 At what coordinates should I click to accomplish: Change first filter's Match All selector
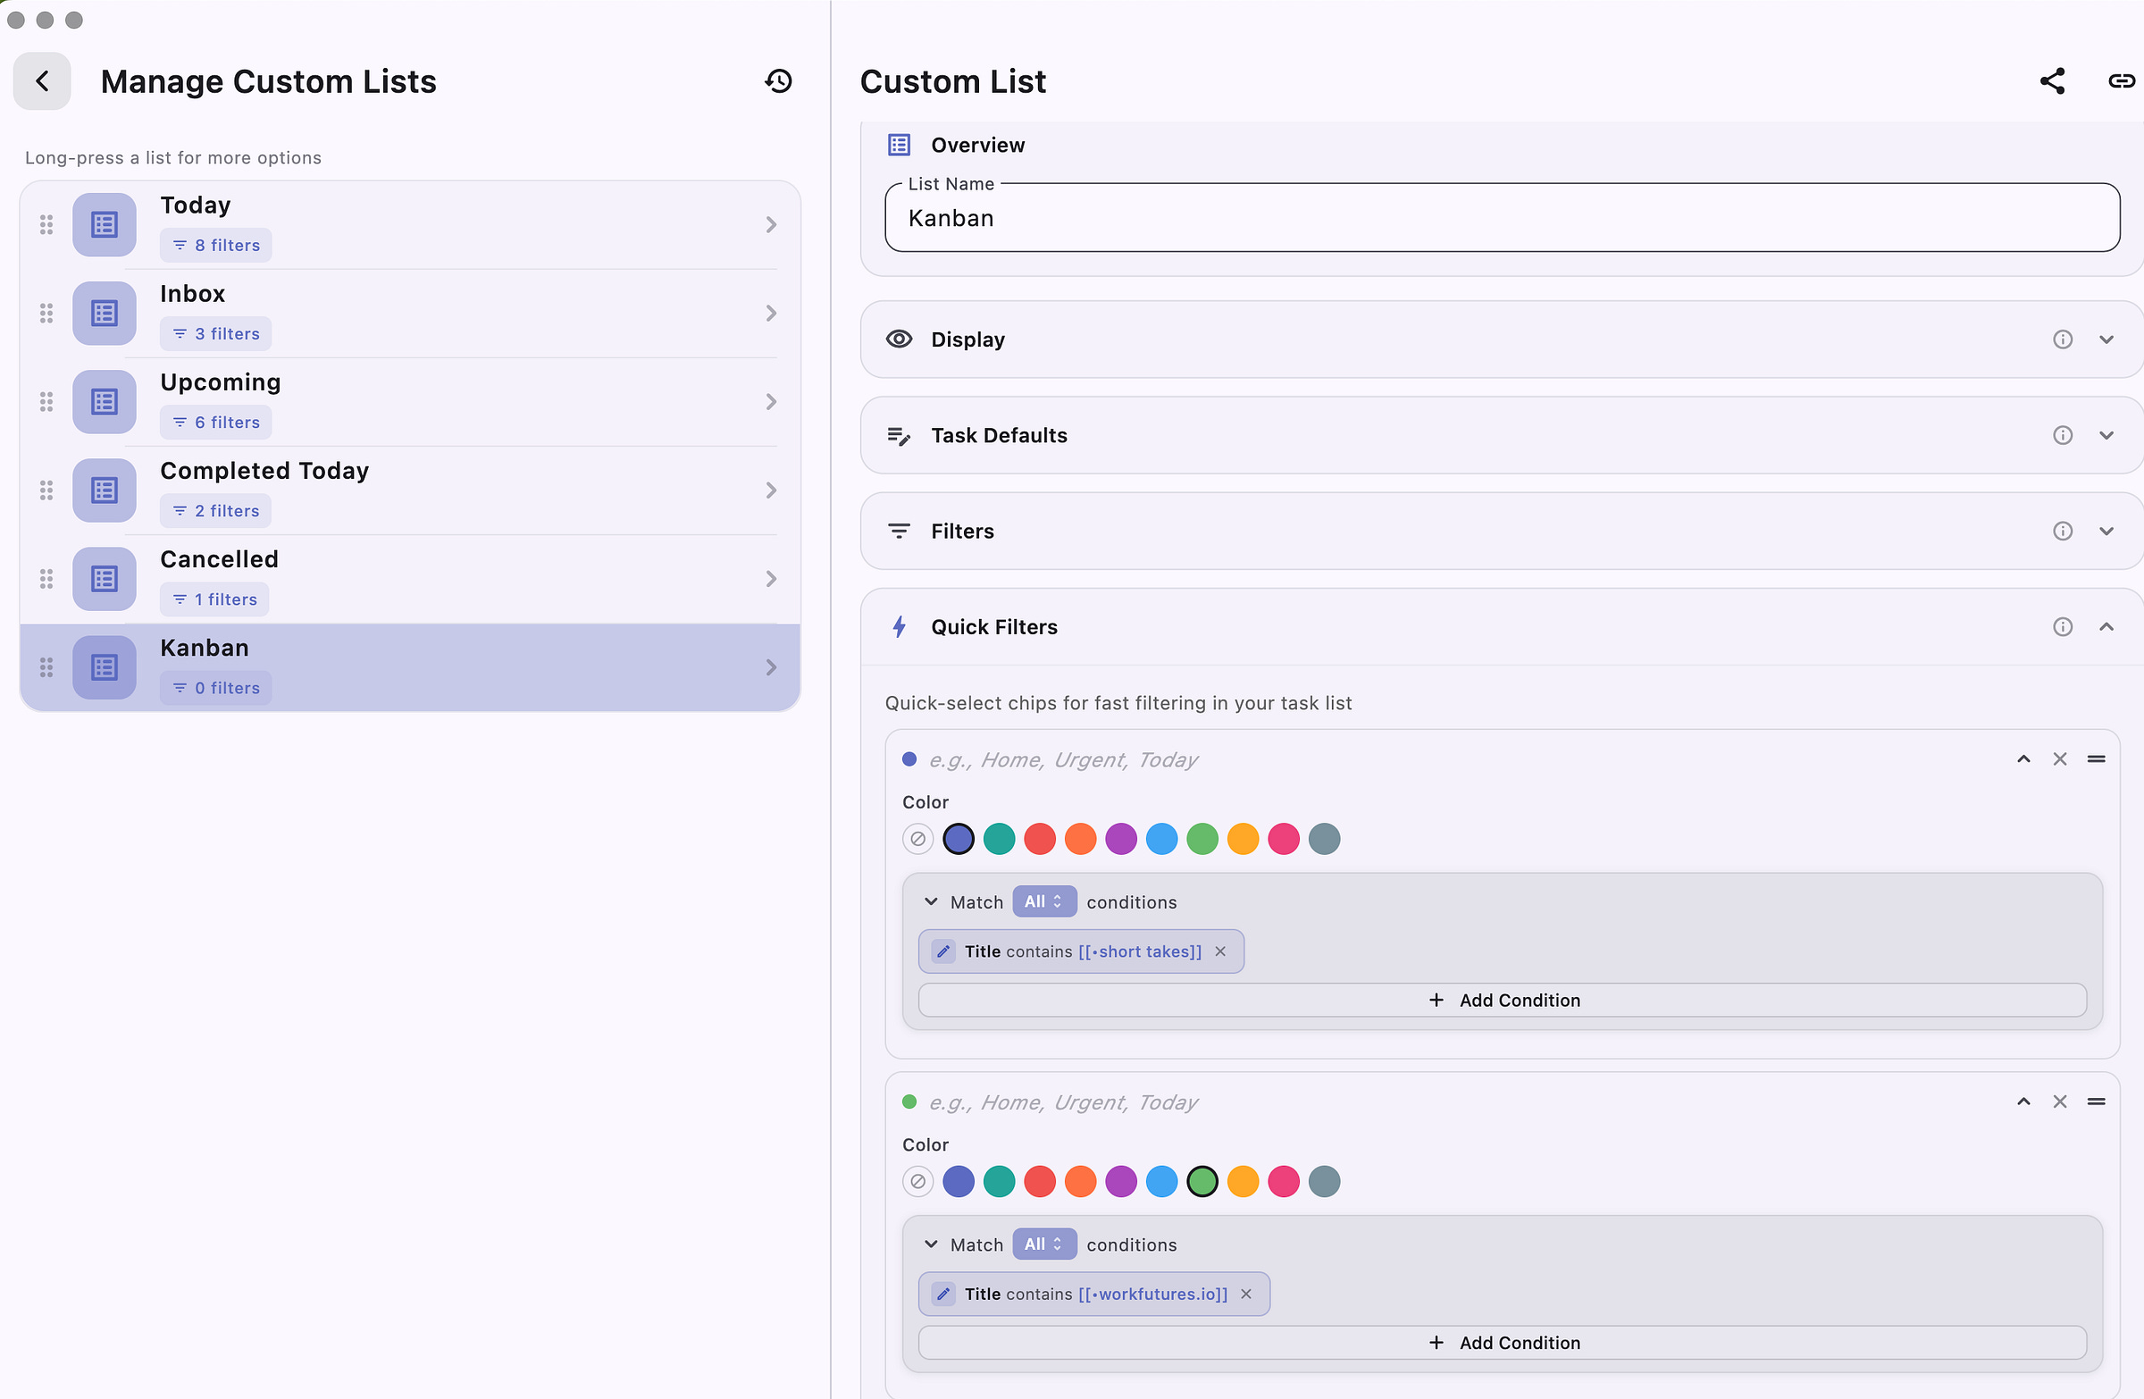[x=1043, y=901]
